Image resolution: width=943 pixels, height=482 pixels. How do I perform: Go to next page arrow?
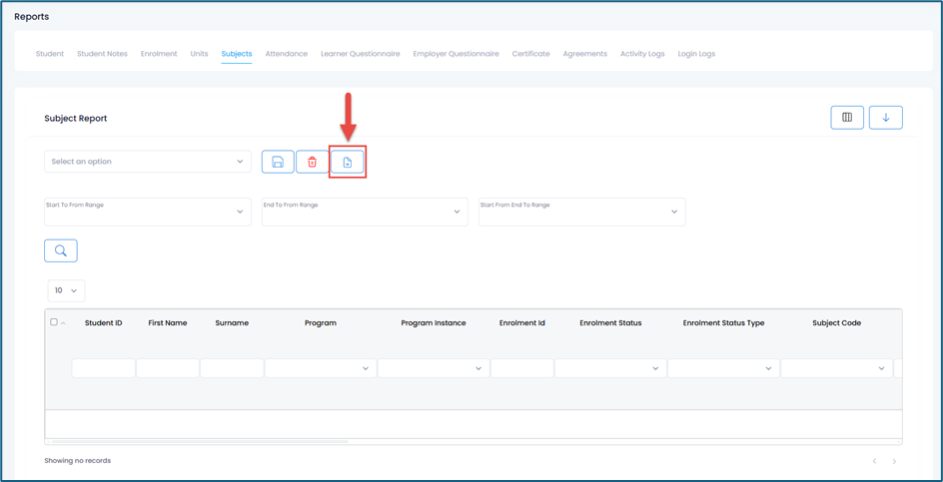click(x=894, y=461)
